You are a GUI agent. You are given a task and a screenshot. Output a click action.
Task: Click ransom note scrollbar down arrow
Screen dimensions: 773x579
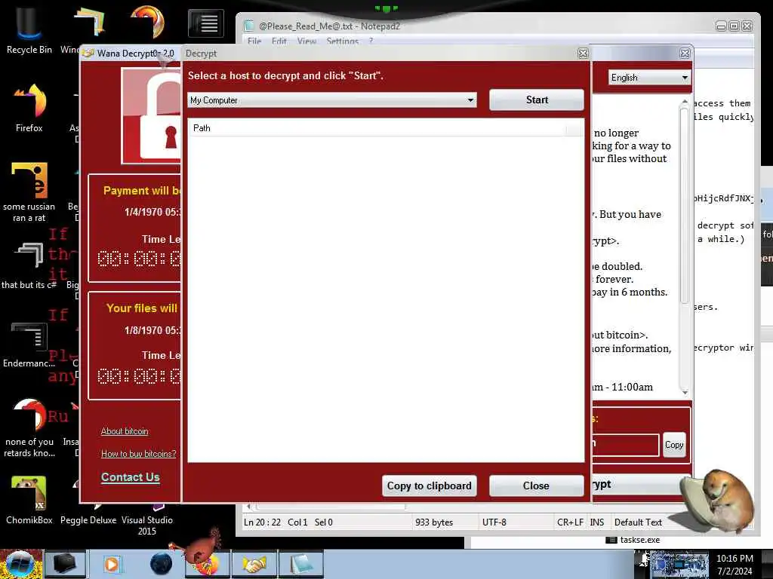tap(684, 392)
